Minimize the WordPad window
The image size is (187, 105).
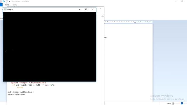click(x=176, y=1)
